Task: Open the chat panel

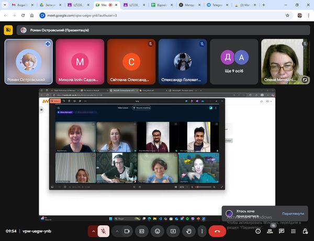Action: (x=282, y=231)
